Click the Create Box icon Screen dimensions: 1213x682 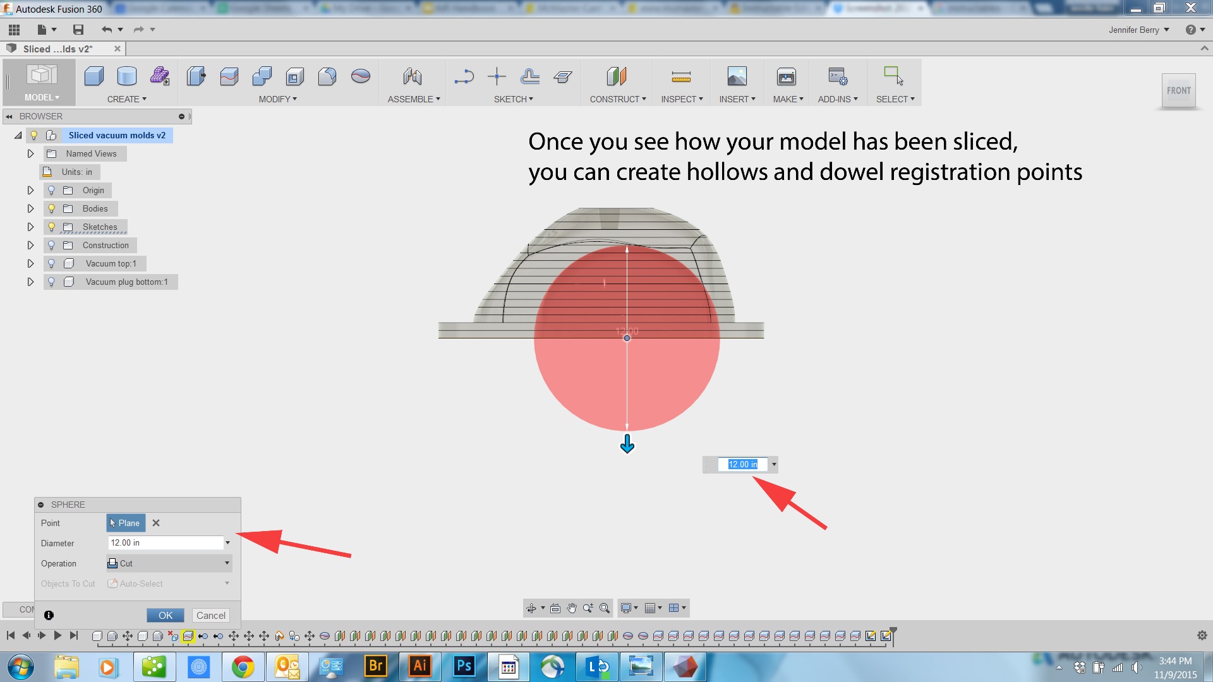click(94, 76)
